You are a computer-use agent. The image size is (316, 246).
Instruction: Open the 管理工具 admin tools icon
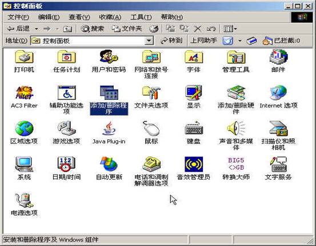[x=236, y=57]
